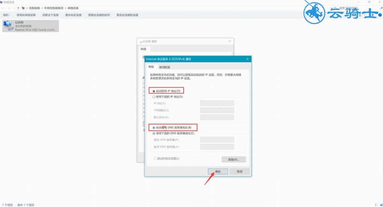Confirm the IPv4 dialog with 确定
Screen dimensions: 383x207
[218, 172]
